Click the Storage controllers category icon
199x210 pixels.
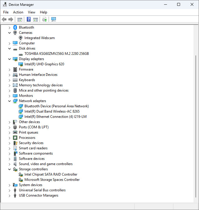(15, 169)
